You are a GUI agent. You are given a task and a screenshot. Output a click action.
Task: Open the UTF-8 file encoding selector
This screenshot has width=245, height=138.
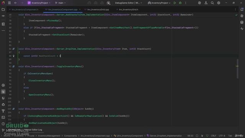(222, 136)
